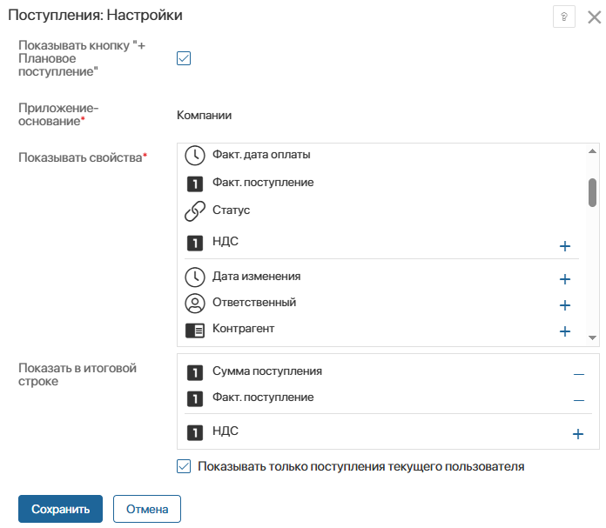Click number icon beside НДС in properties list
Viewport: 606px width, 528px height.
click(x=195, y=243)
